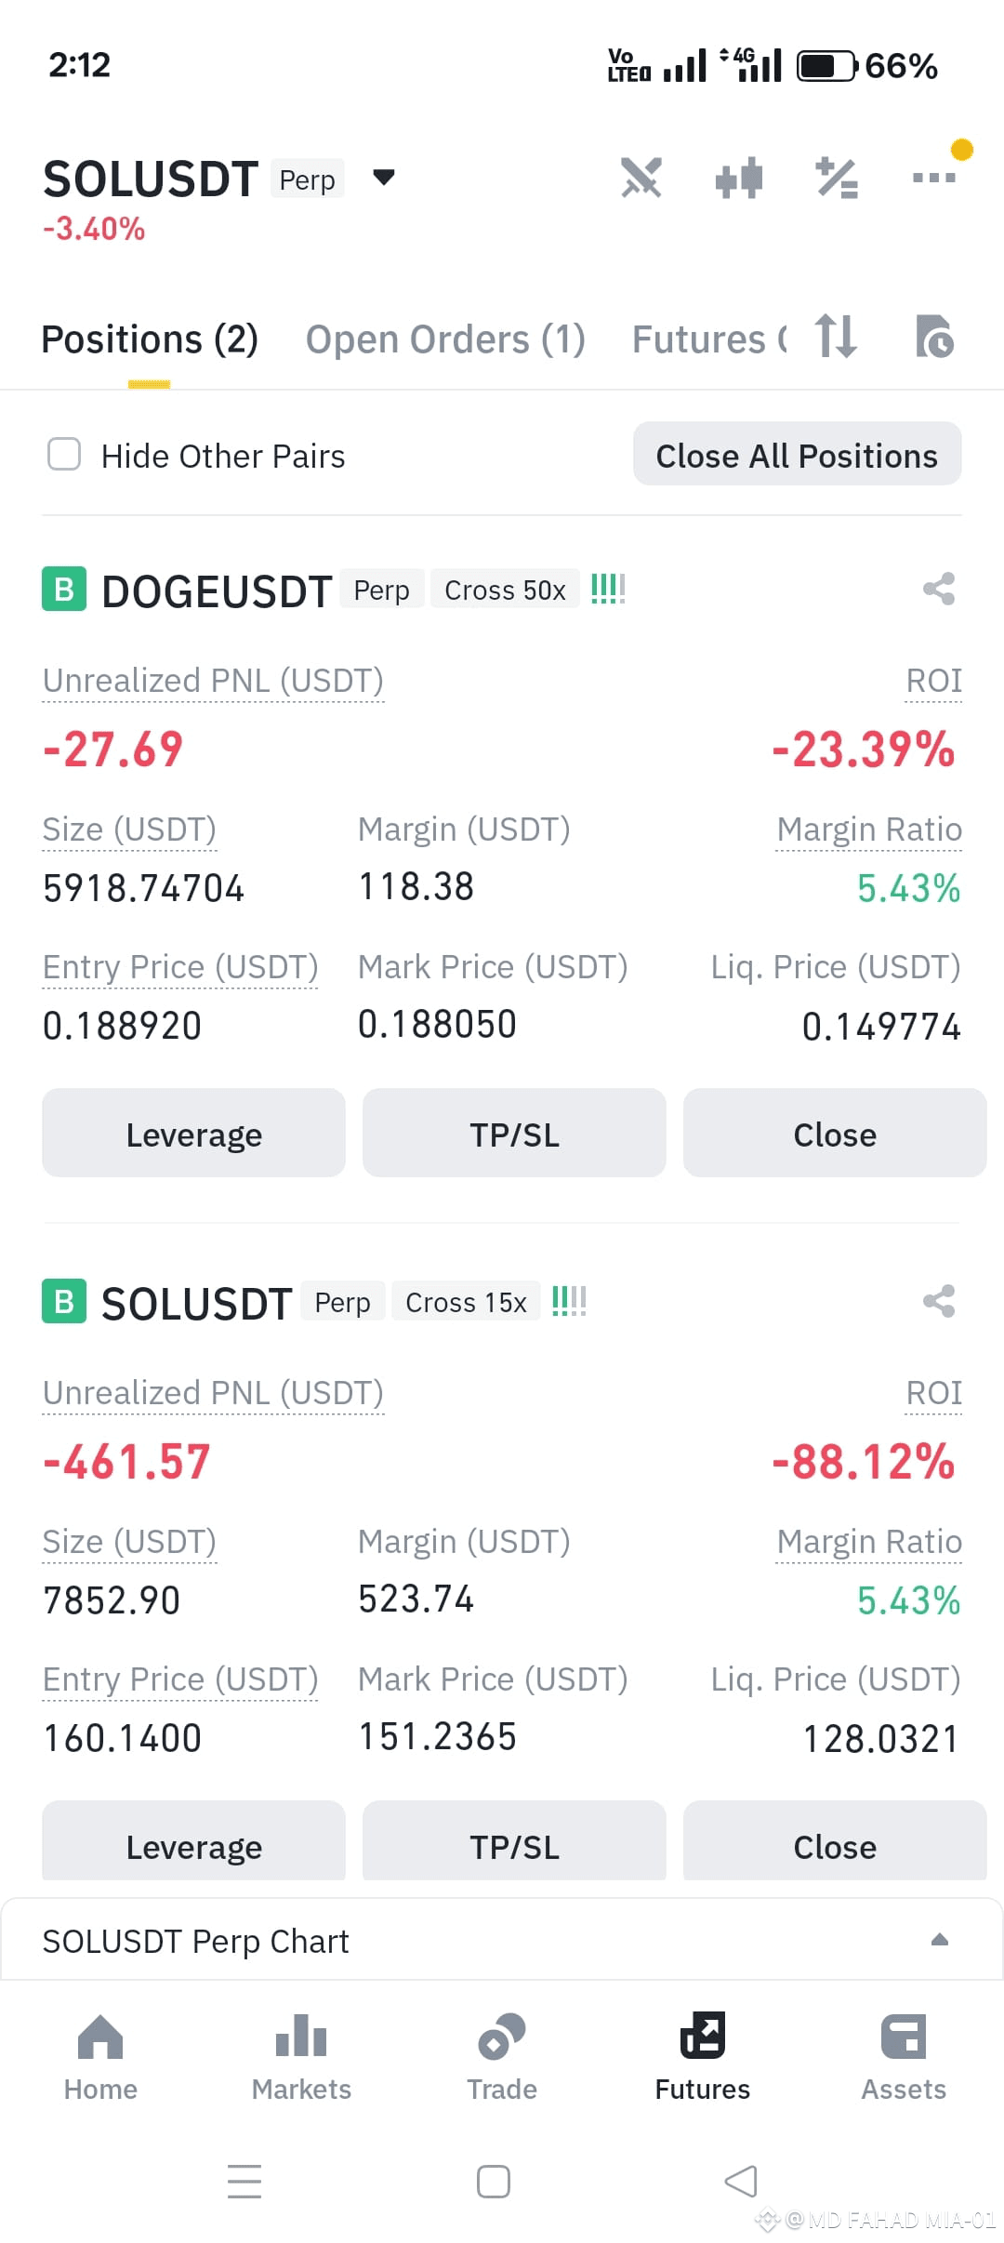Toggle the Hide Other Pairs checkbox
Image resolution: width=1004 pixels, height=2243 pixels.
pos(64,455)
